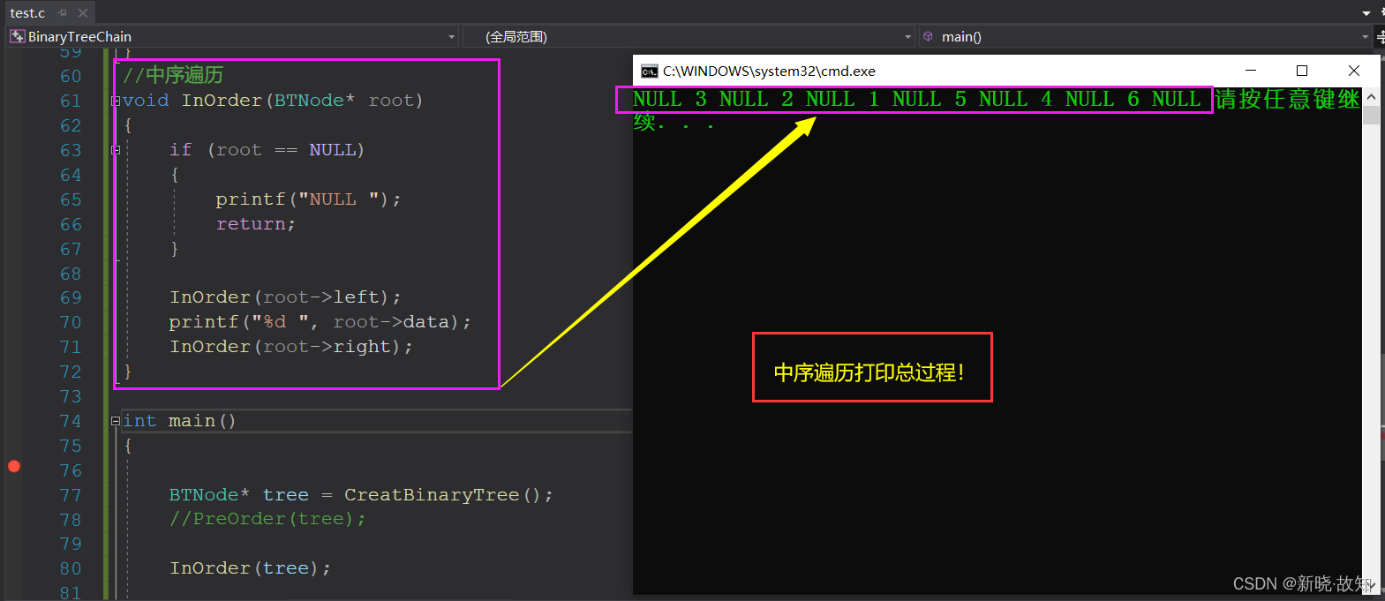Click the void InOrder(BTNode* root) declaration
The width and height of the screenshot is (1385, 601).
click(x=273, y=101)
